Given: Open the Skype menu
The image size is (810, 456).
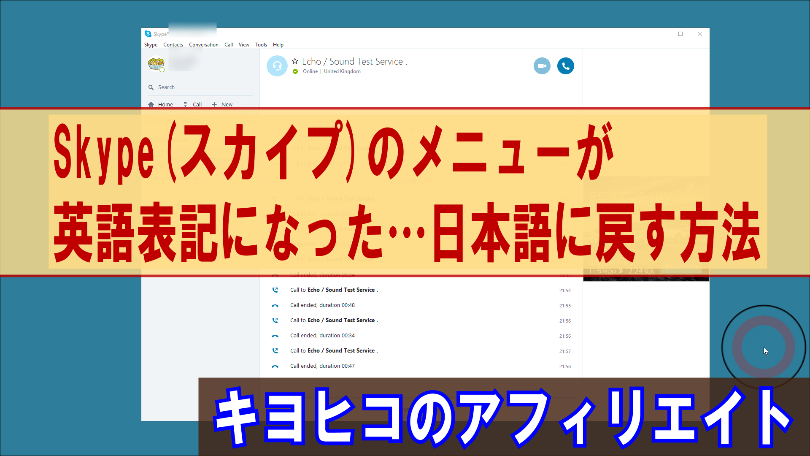Looking at the screenshot, I should (151, 45).
